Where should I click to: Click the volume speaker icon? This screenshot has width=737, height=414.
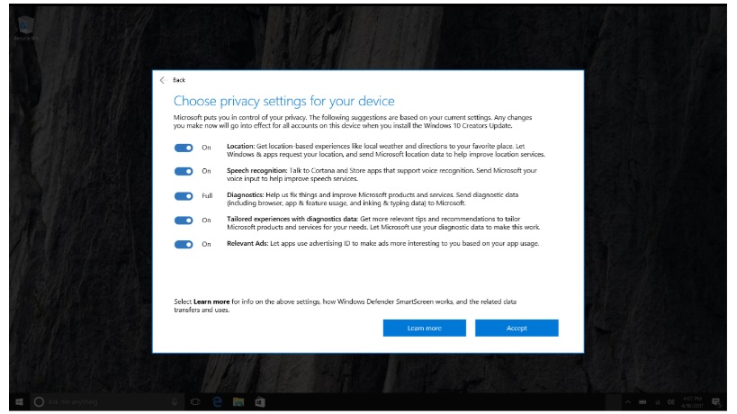[x=670, y=402]
